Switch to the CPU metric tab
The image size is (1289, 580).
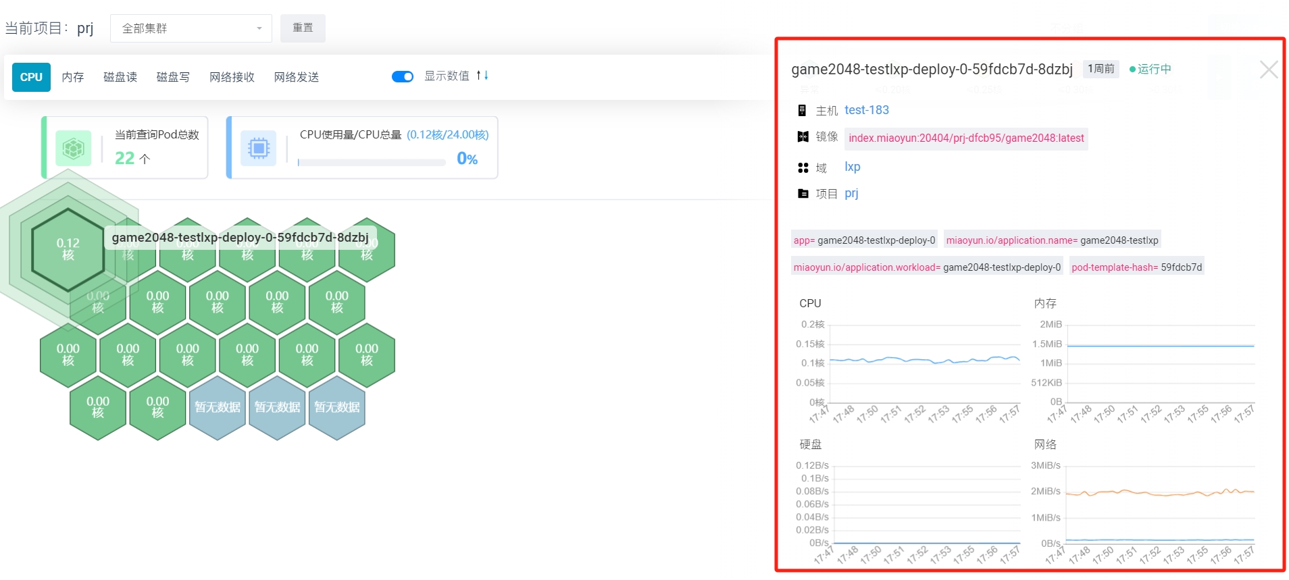[31, 77]
